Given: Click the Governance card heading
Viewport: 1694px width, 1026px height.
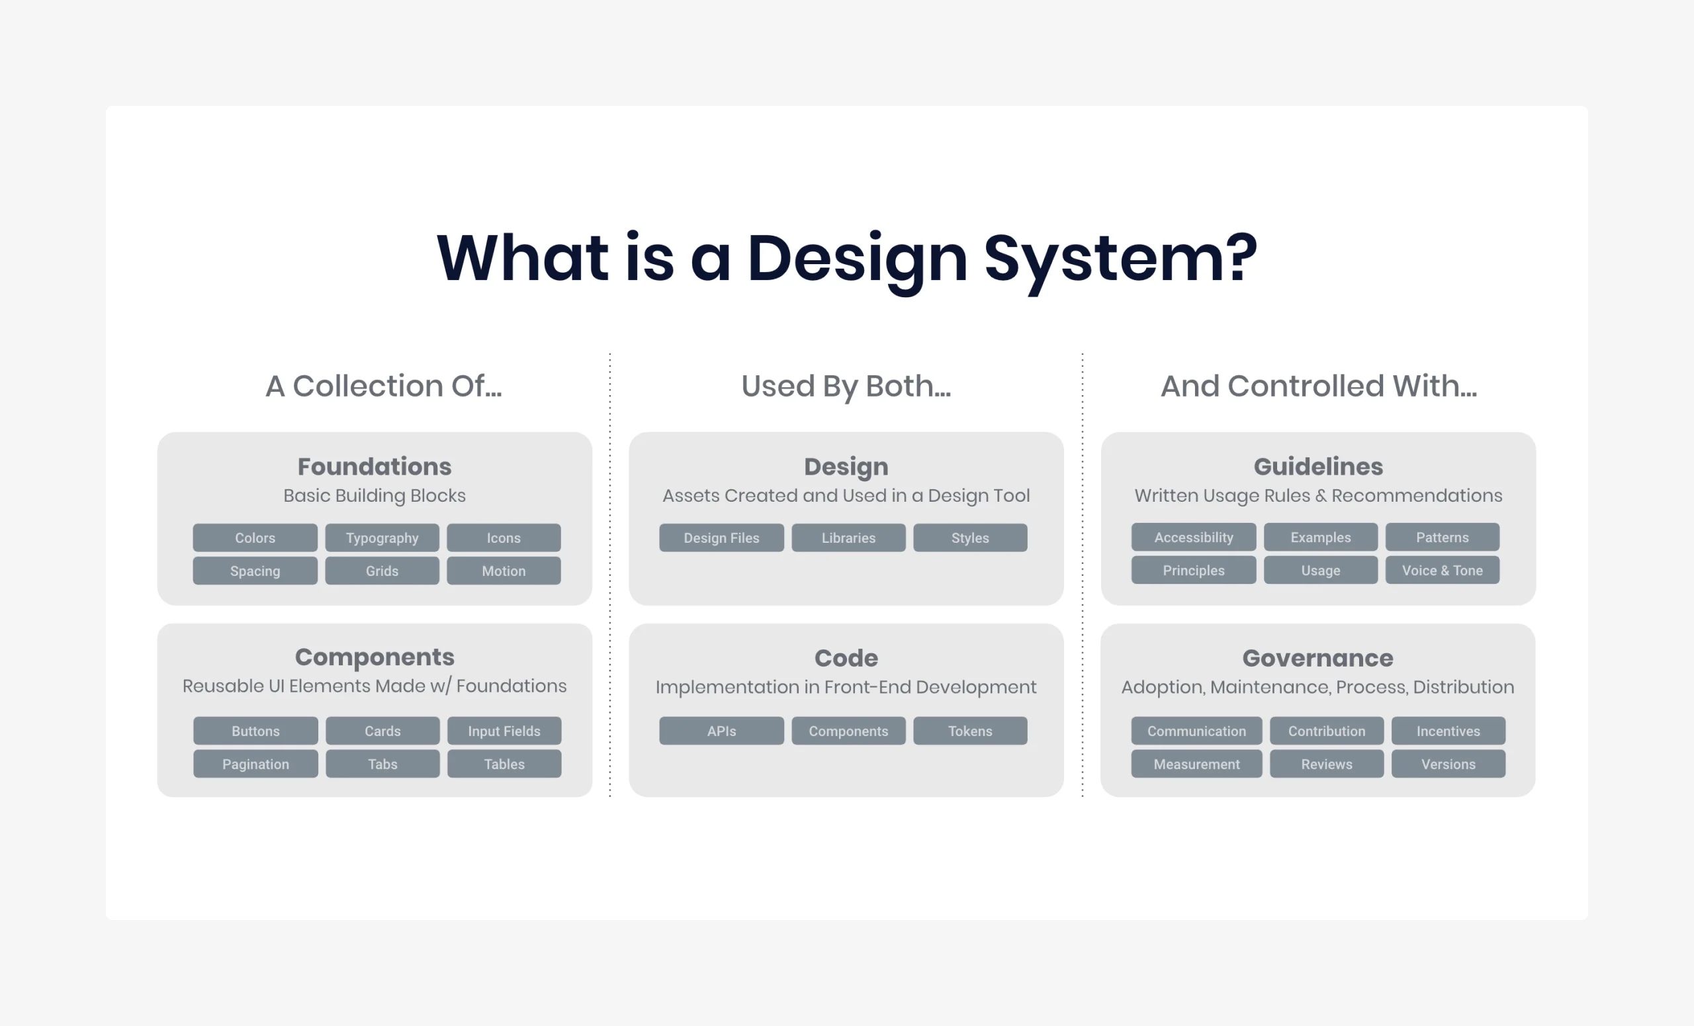Looking at the screenshot, I should (1317, 658).
